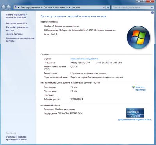
Task: Click Система и безопасность breadcrumb
Action: point(56,7)
